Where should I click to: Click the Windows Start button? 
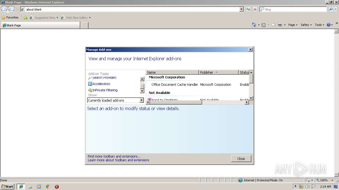click(x=7, y=187)
